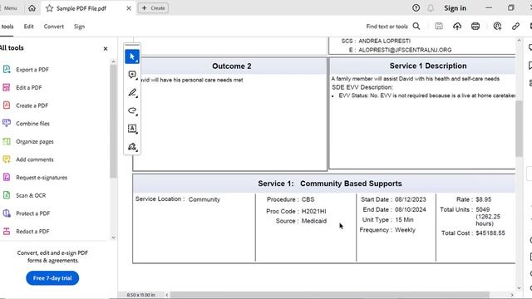Click the Outcome 2 heading
Image resolution: width=532 pixels, height=299 pixels.
coord(232,66)
